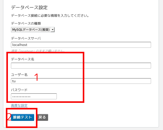Click the database type dropdown arrow
This screenshot has width=163, height=130.
tap(53, 30)
